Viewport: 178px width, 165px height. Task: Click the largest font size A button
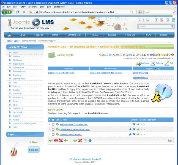(148, 20)
